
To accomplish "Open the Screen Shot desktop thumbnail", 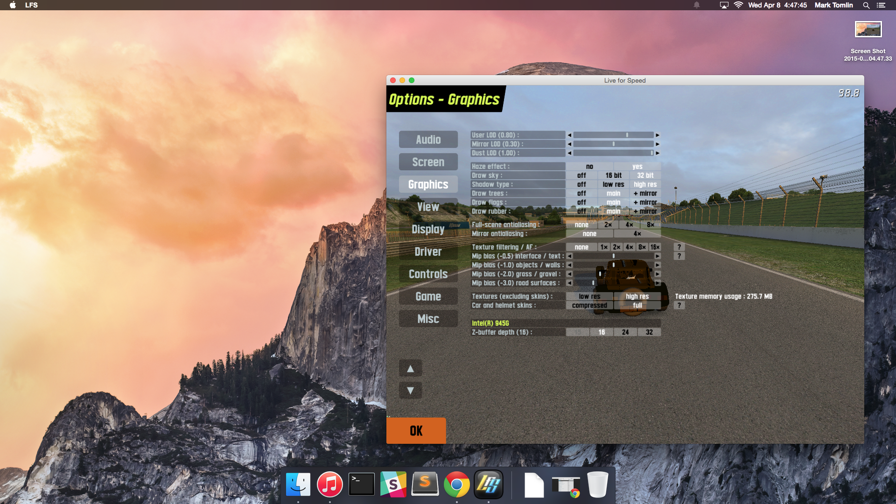I will [868, 29].
